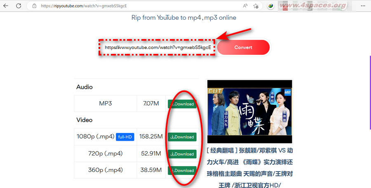Add page to favorites with star icon
Screen dimensions: 371x188
click(x=256, y=6)
